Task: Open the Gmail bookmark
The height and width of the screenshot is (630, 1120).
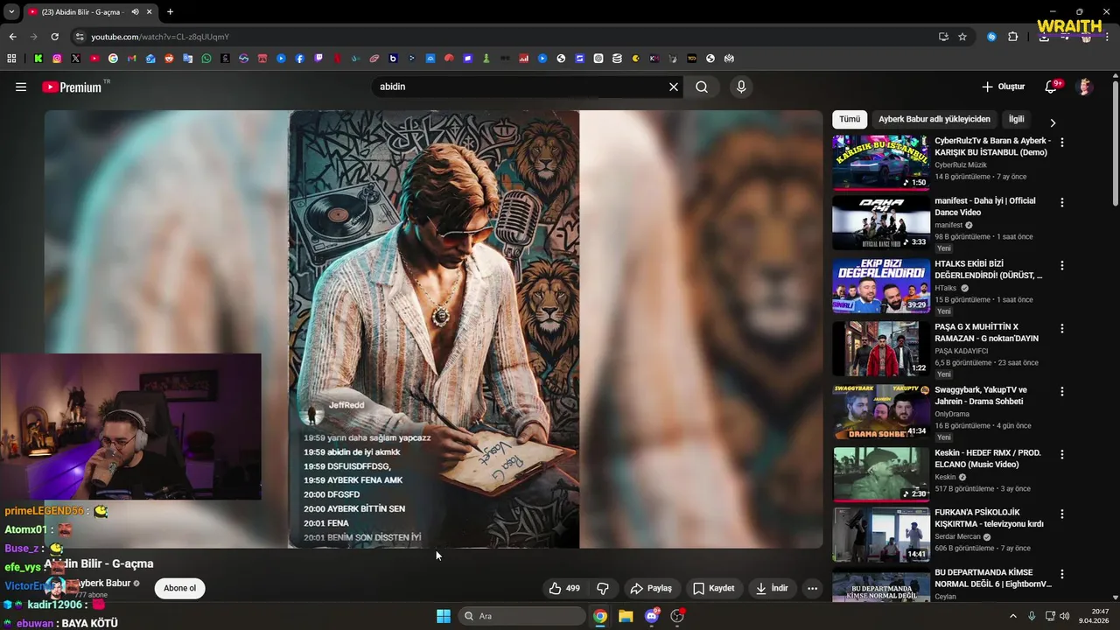Action: click(131, 59)
